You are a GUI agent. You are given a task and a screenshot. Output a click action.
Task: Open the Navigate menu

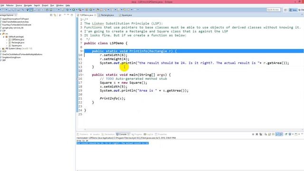(x=28, y=5)
